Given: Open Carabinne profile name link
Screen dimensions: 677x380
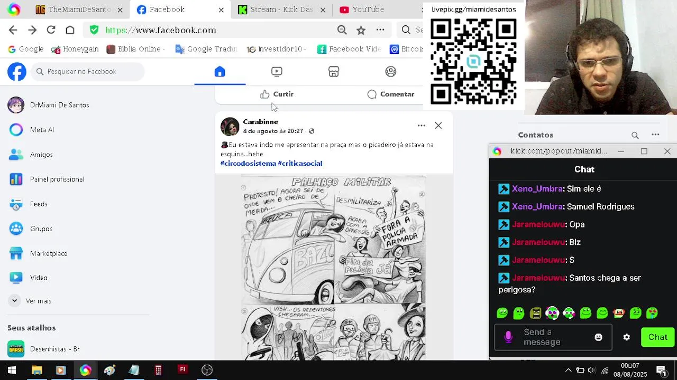Looking at the screenshot, I should tap(260, 122).
